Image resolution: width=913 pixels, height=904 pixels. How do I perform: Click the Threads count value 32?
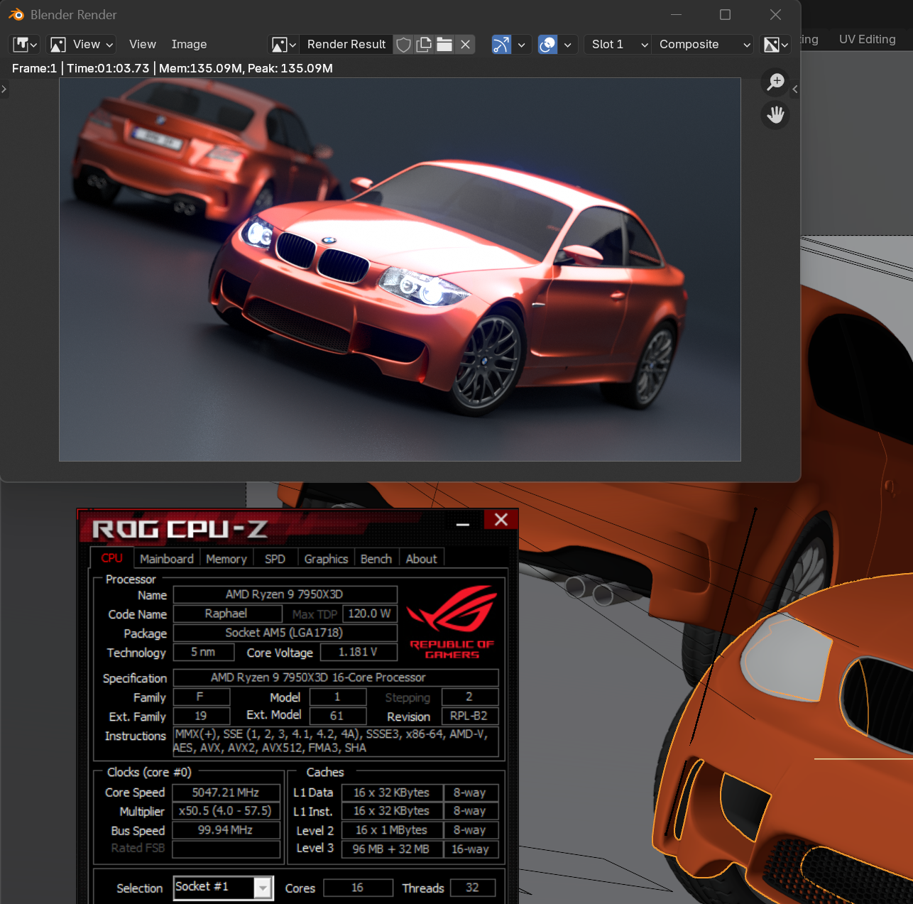point(472,888)
